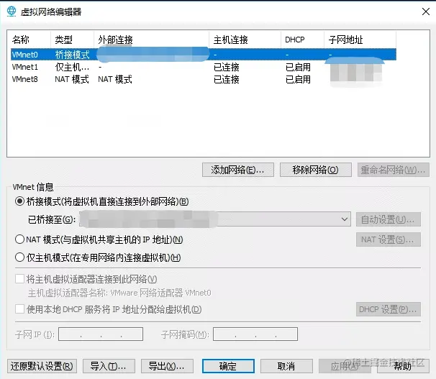Click the 仅主机... type cell of VMnet1
This screenshot has height=379, width=436.
pyautogui.click(x=72, y=68)
